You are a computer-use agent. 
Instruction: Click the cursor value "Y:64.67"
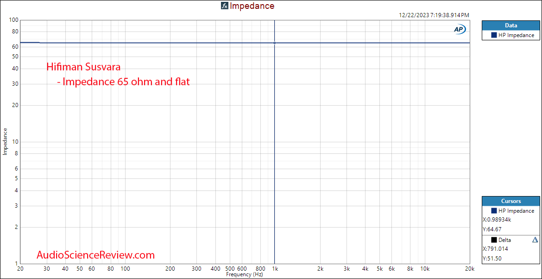click(492, 228)
